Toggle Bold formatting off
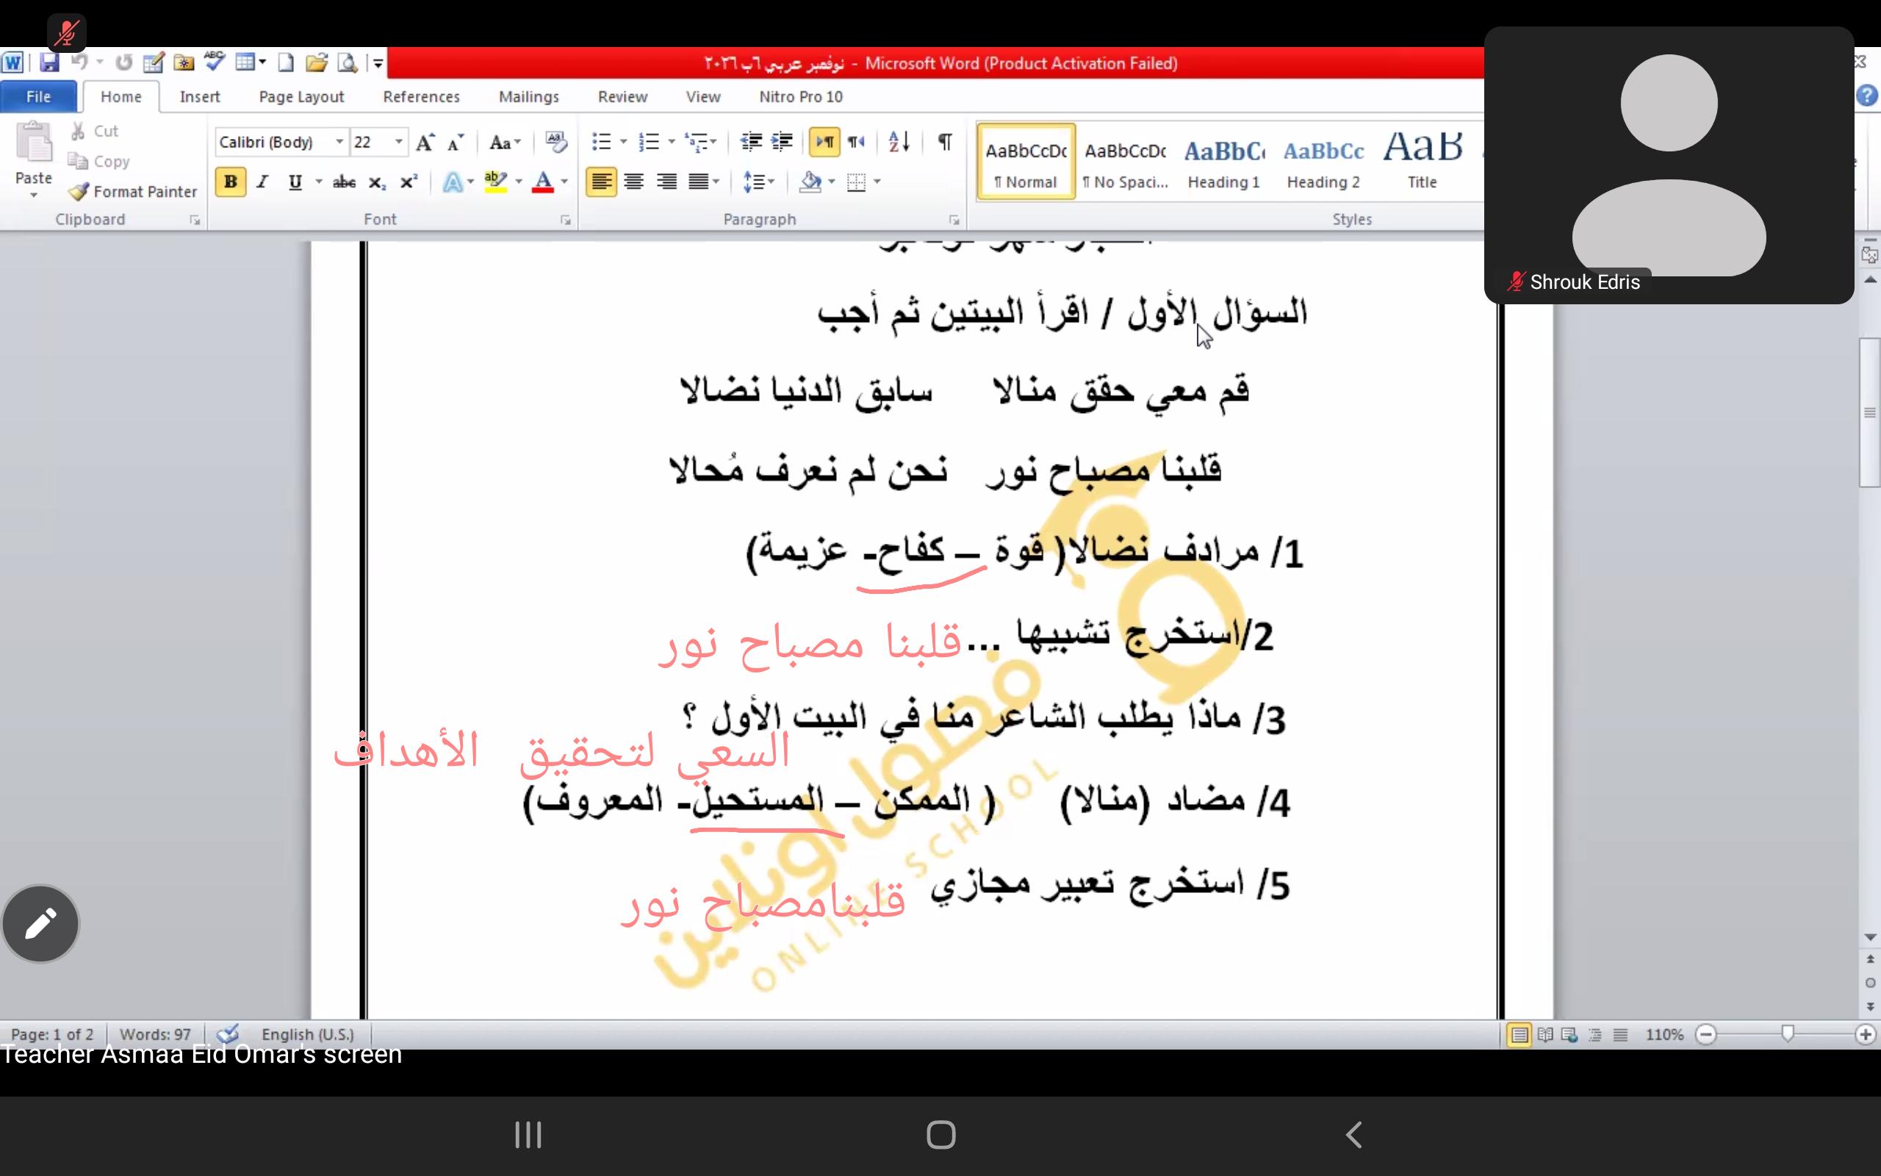 (230, 182)
